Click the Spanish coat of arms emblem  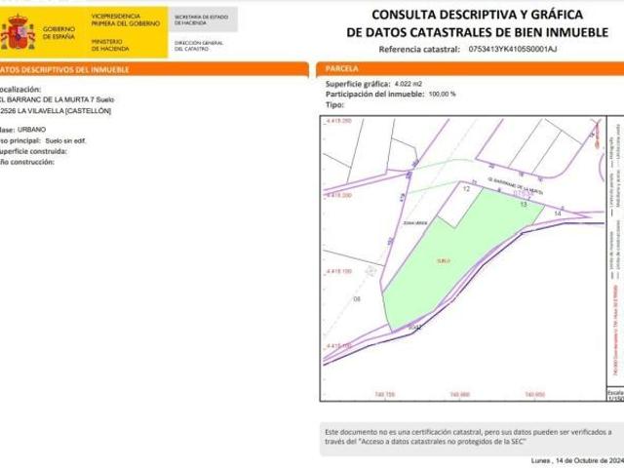(x=17, y=32)
